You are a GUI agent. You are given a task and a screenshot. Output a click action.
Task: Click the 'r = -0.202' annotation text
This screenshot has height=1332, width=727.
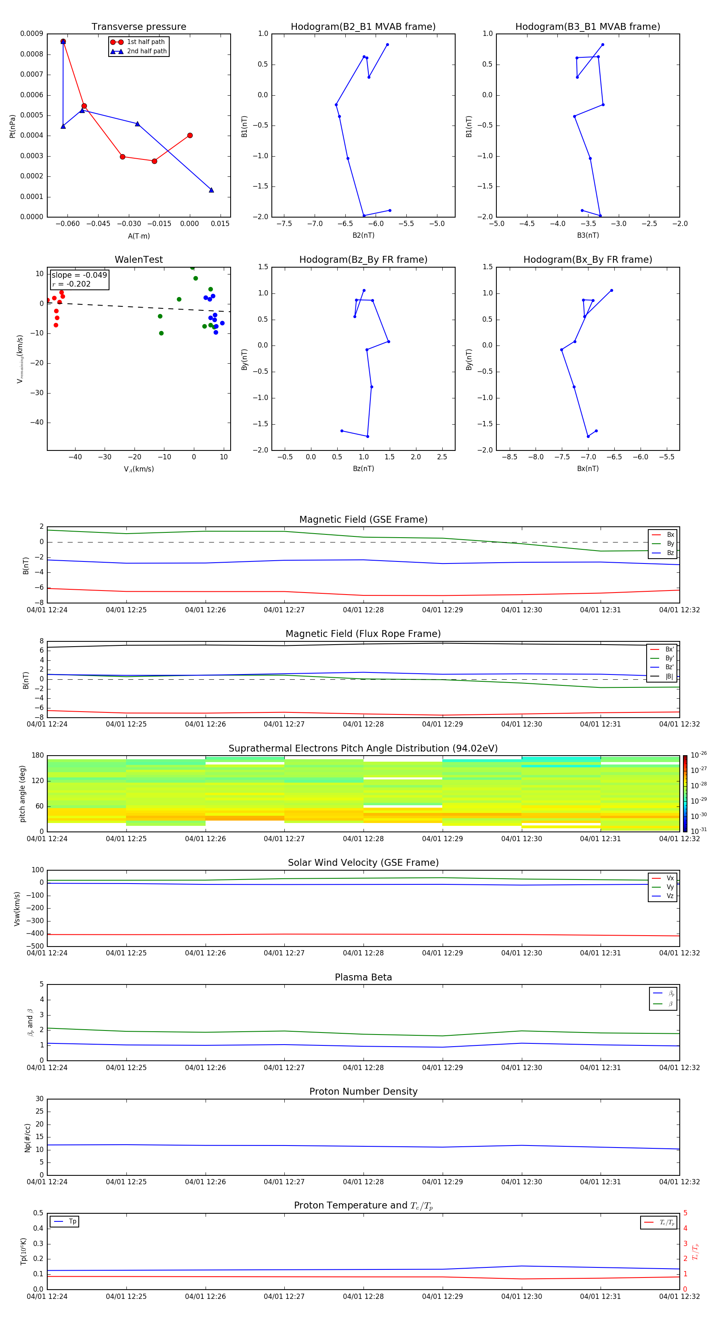click(x=71, y=284)
